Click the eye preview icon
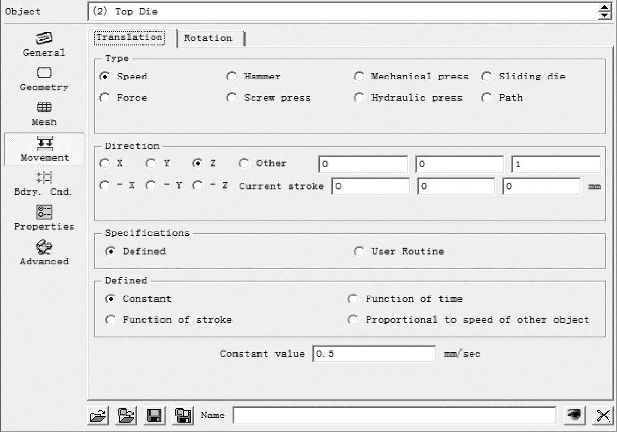Image resolution: width=617 pixels, height=432 pixels. [574, 415]
